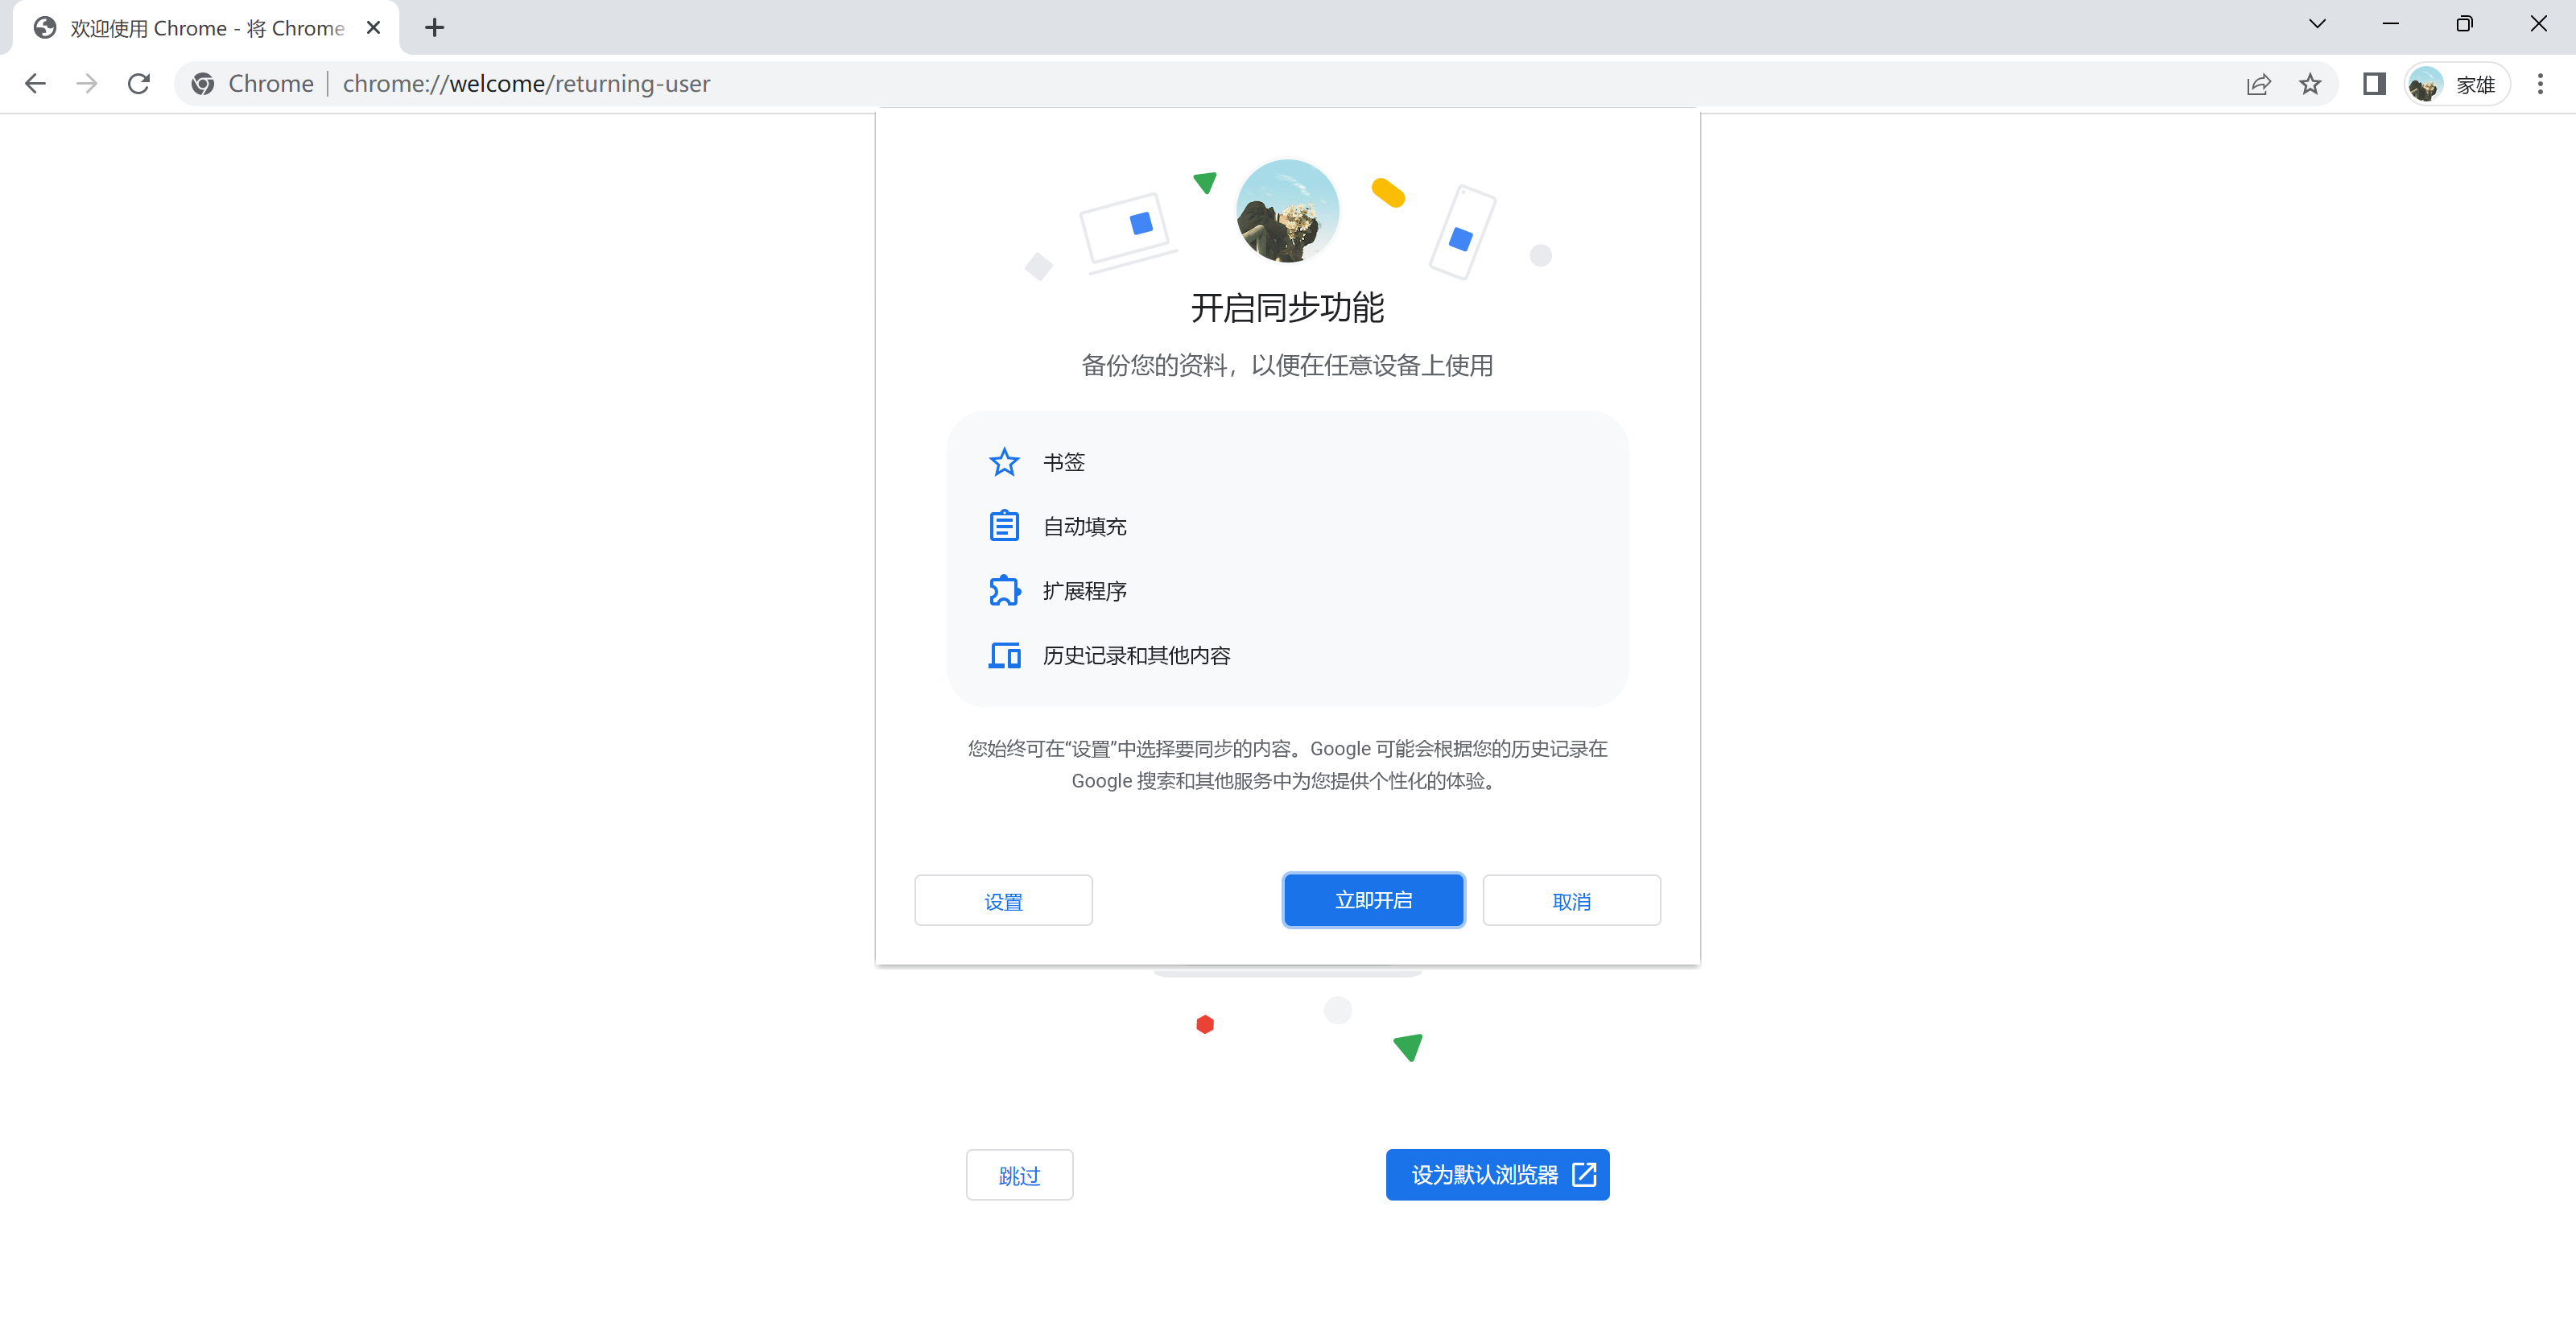
Task: Click the forward navigation arrow
Action: click(87, 84)
